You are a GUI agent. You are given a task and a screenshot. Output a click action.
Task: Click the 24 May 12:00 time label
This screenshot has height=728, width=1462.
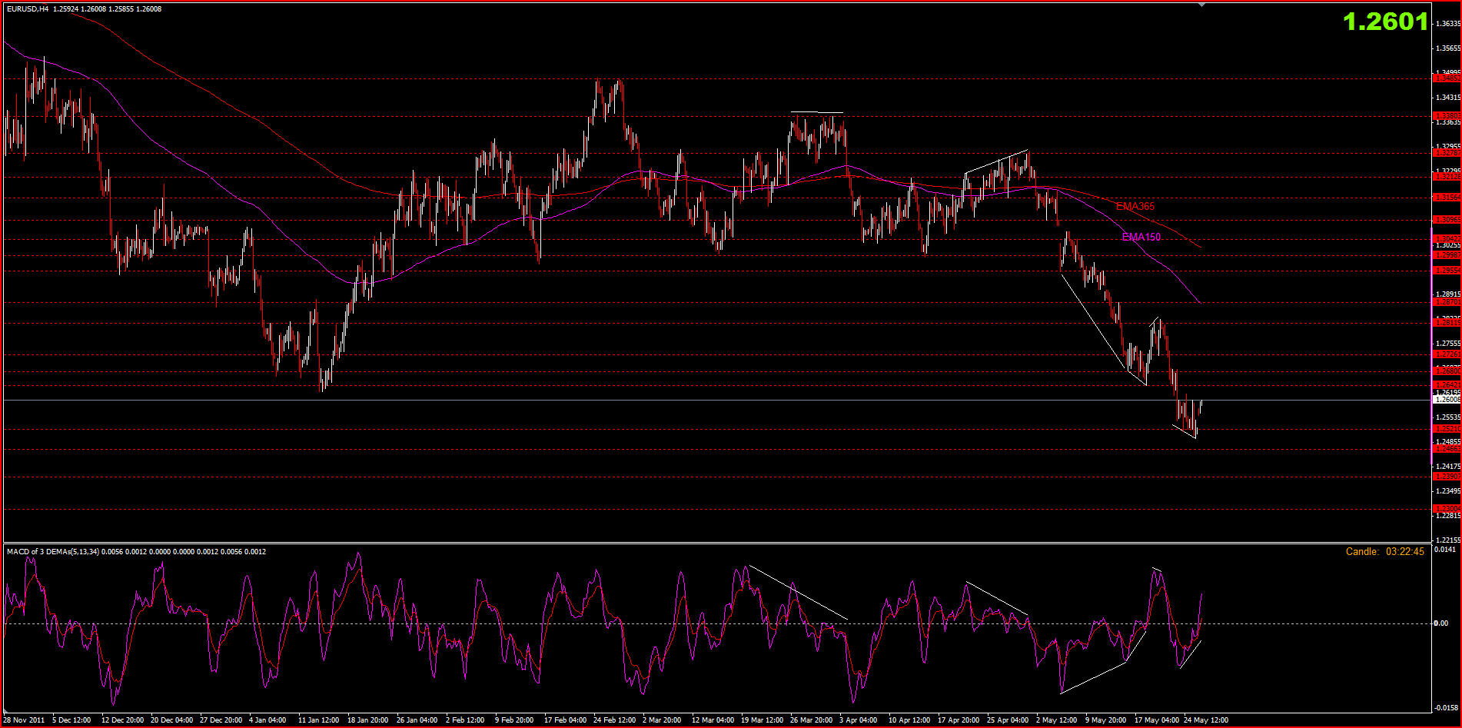coord(1206,720)
